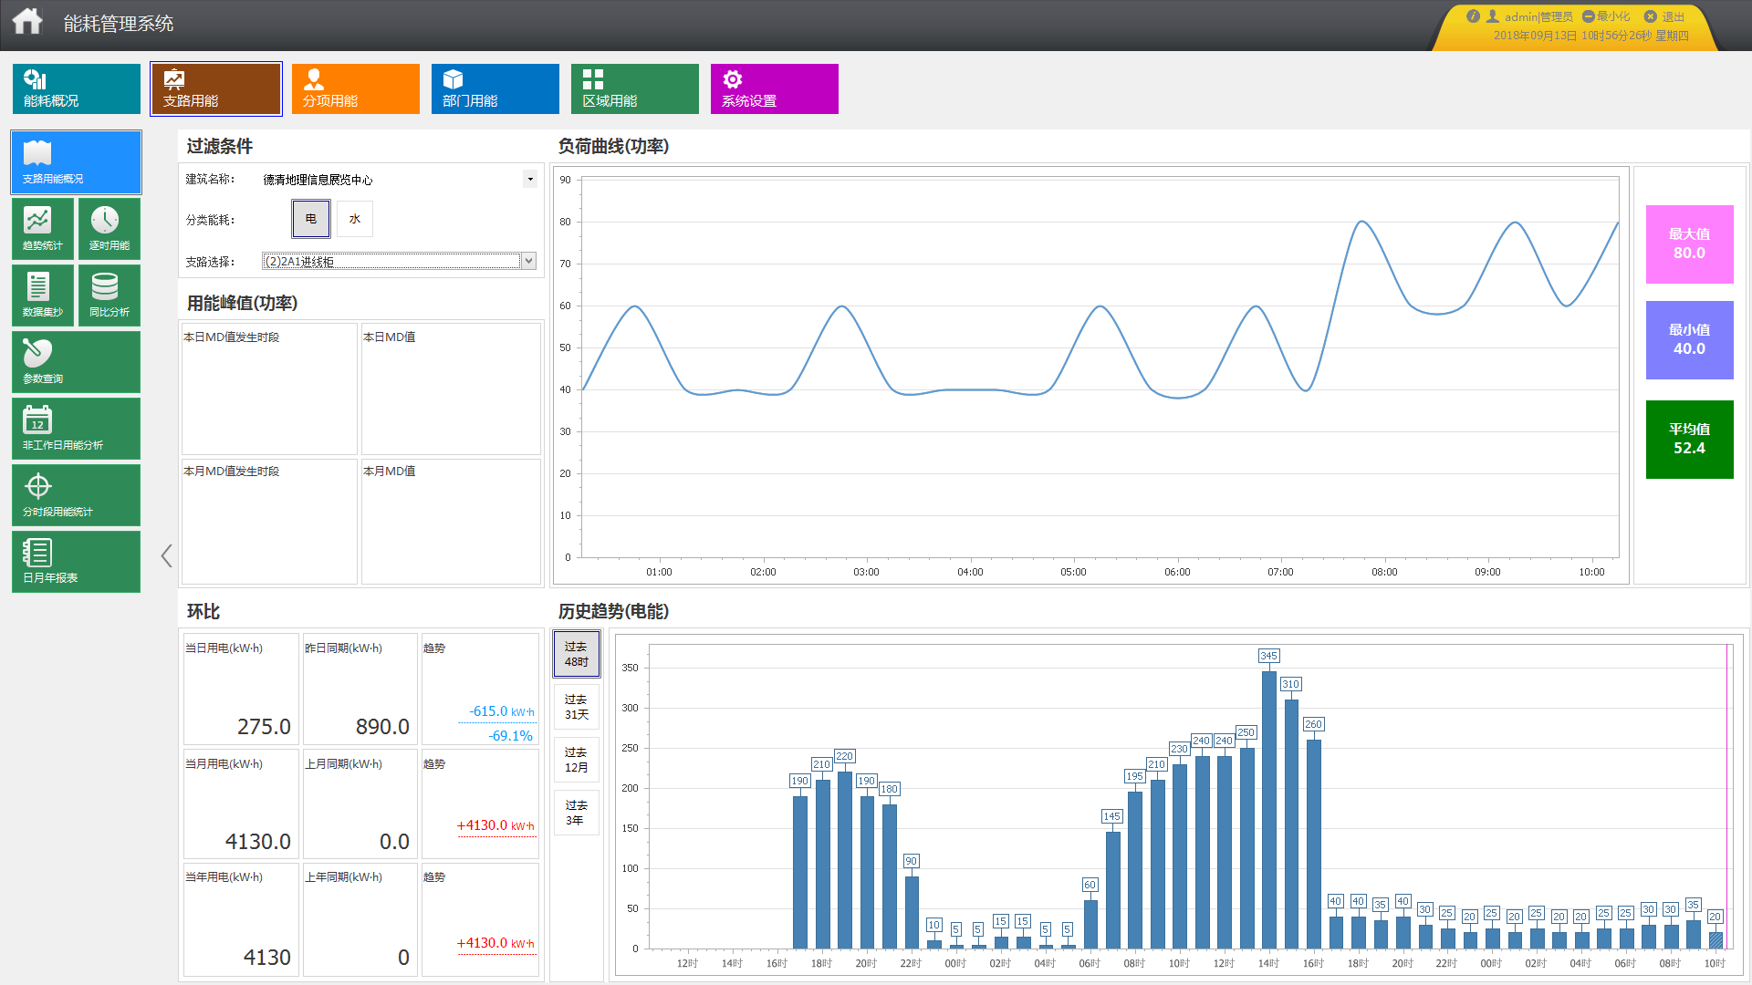Switch to the 系统设置 tab
Screen dimensions: 1752x985
point(774,88)
